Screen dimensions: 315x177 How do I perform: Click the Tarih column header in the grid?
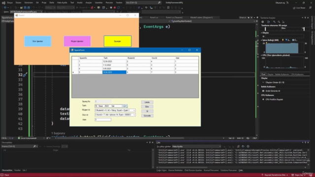click(114, 58)
